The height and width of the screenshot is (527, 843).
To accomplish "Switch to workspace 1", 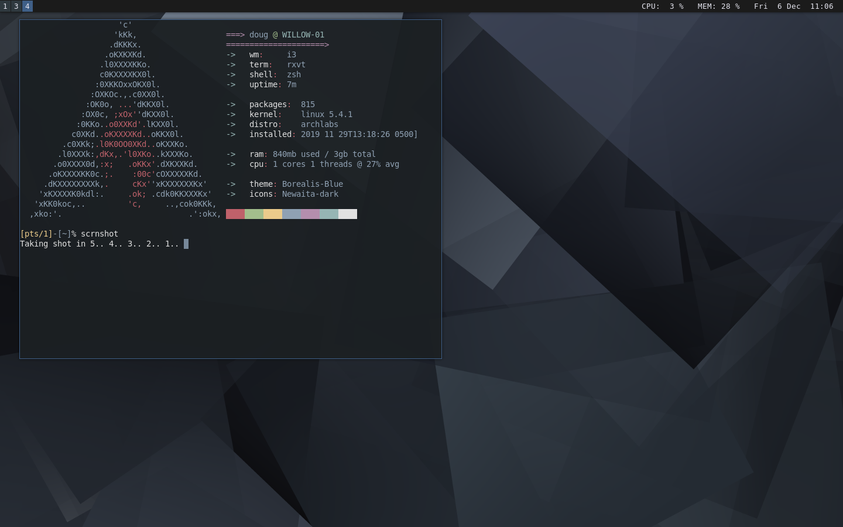I will coord(5,6).
